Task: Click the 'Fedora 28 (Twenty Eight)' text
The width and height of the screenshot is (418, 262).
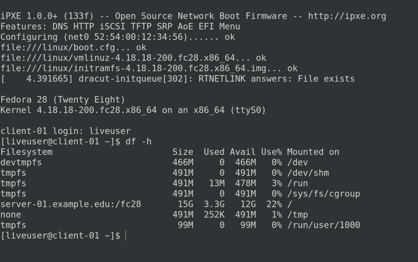Action: click(x=62, y=100)
